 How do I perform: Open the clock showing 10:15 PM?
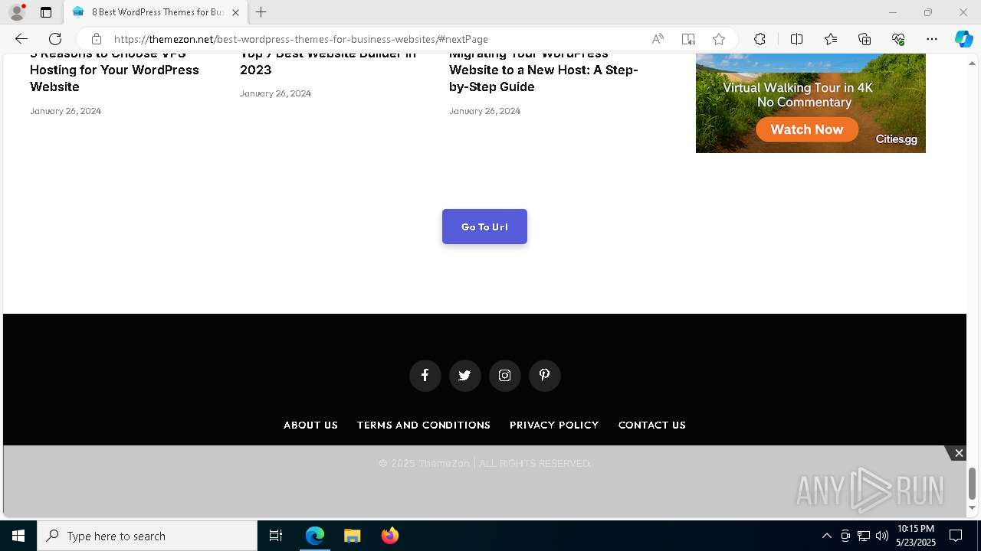click(916, 536)
